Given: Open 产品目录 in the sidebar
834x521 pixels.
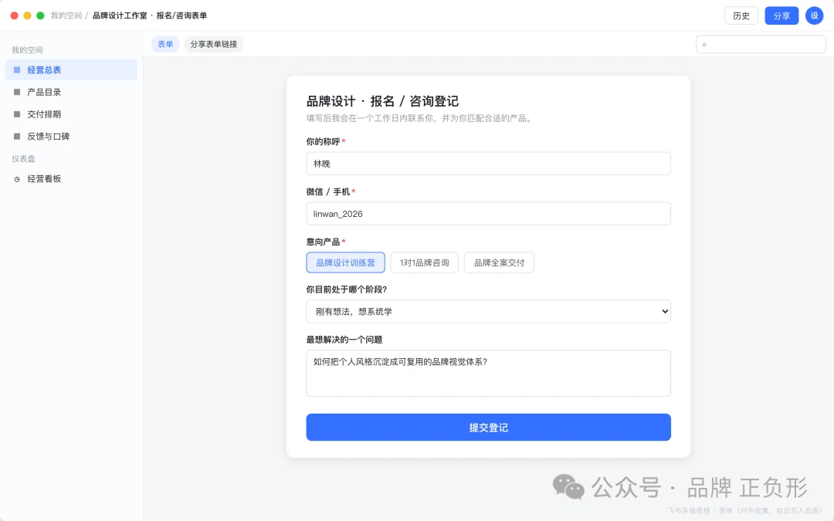Looking at the screenshot, I should pyautogui.click(x=71, y=92).
